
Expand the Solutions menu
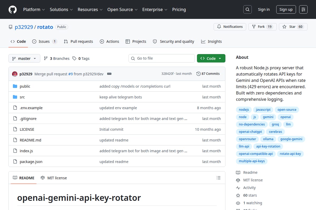[61, 9]
